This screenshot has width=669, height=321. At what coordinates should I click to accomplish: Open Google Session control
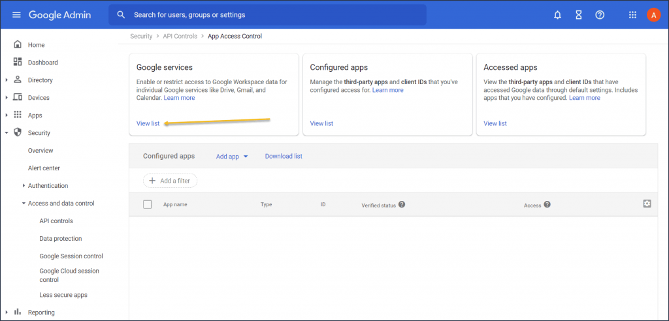pos(71,256)
